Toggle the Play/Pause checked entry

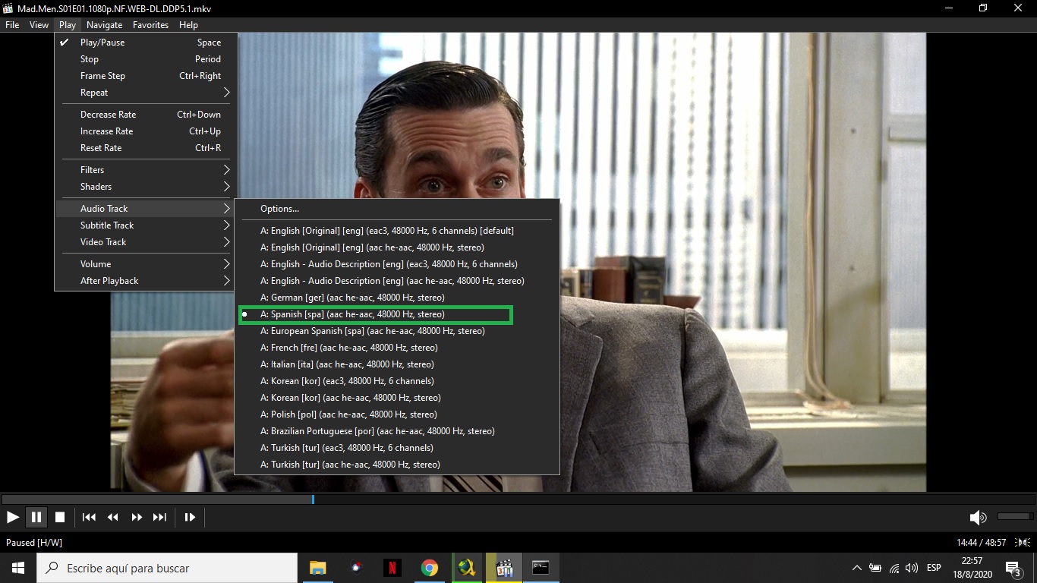pyautogui.click(x=146, y=43)
